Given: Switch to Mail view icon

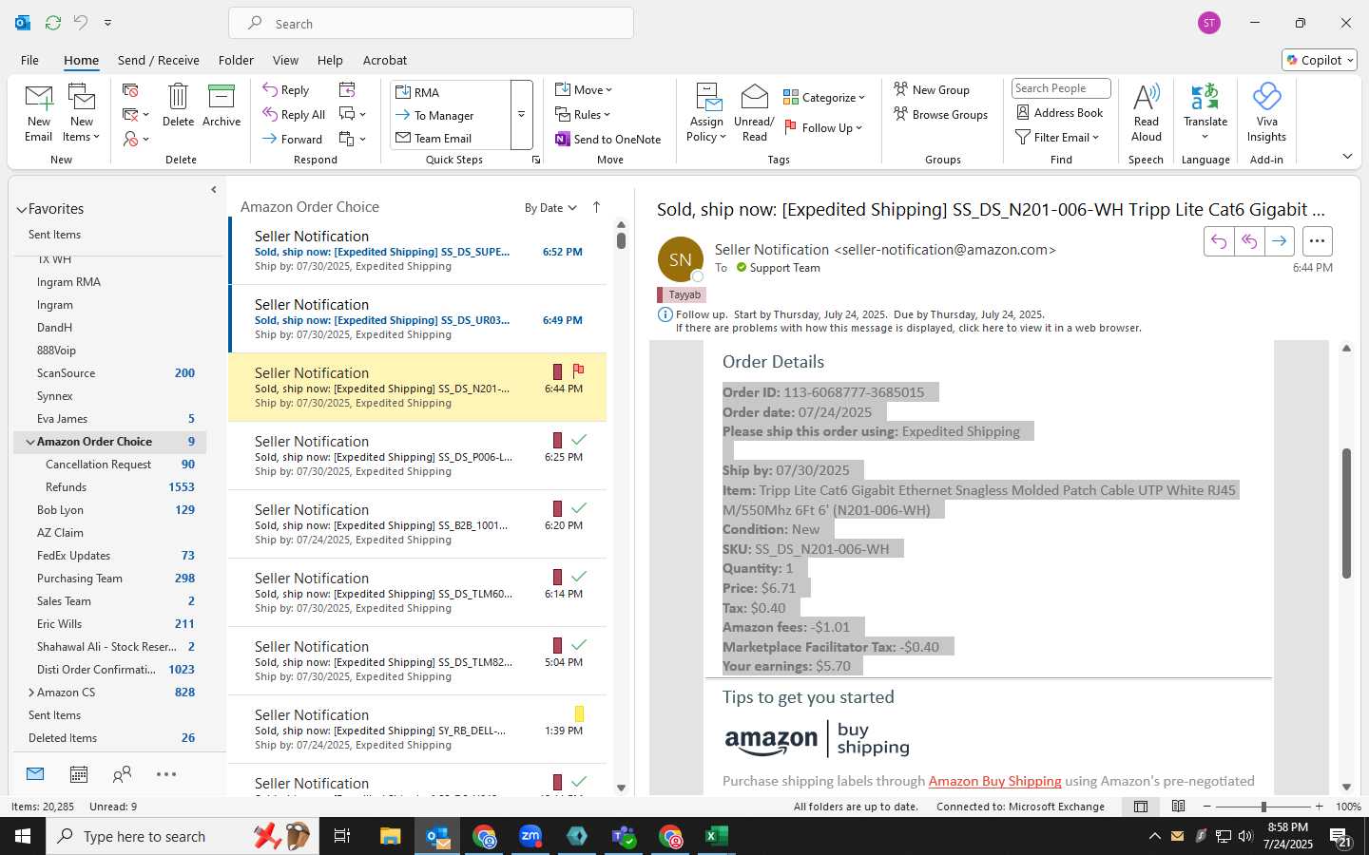Looking at the screenshot, I should click(x=35, y=774).
